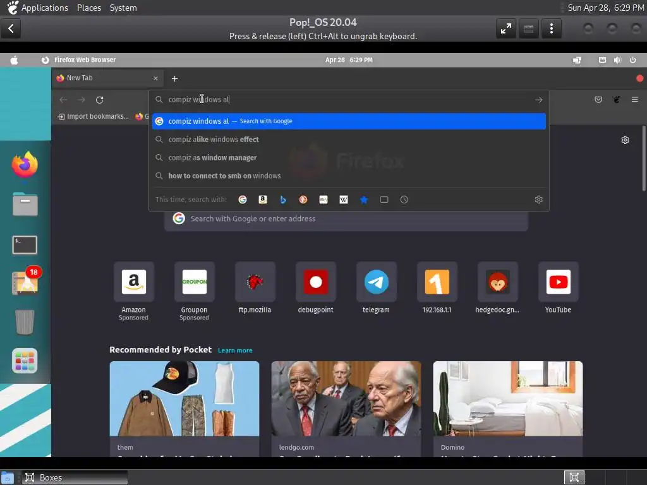Image resolution: width=647 pixels, height=485 pixels.
Task: Launch Firefox from the dock
Action: (25, 165)
